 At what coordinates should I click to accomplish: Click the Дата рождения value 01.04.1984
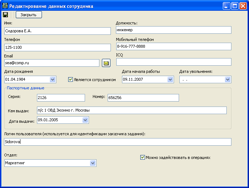[x=15, y=79]
